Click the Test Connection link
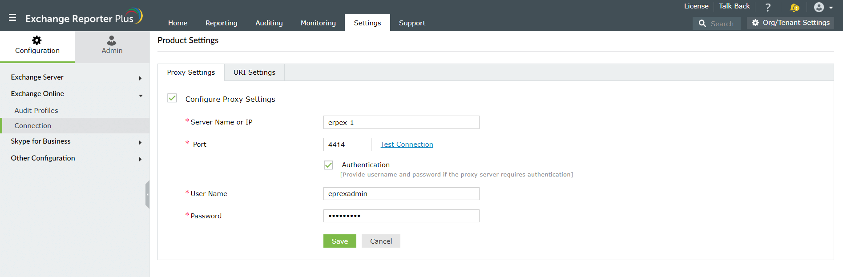 407,145
